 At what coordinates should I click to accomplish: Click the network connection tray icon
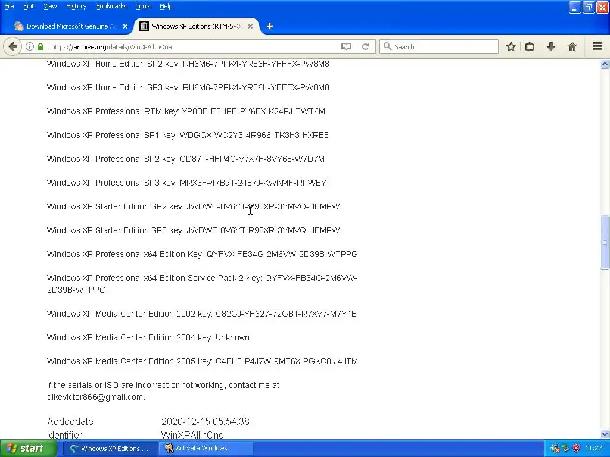coord(566,449)
